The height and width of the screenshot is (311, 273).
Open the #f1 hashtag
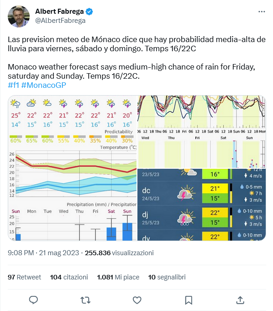(x=13, y=85)
